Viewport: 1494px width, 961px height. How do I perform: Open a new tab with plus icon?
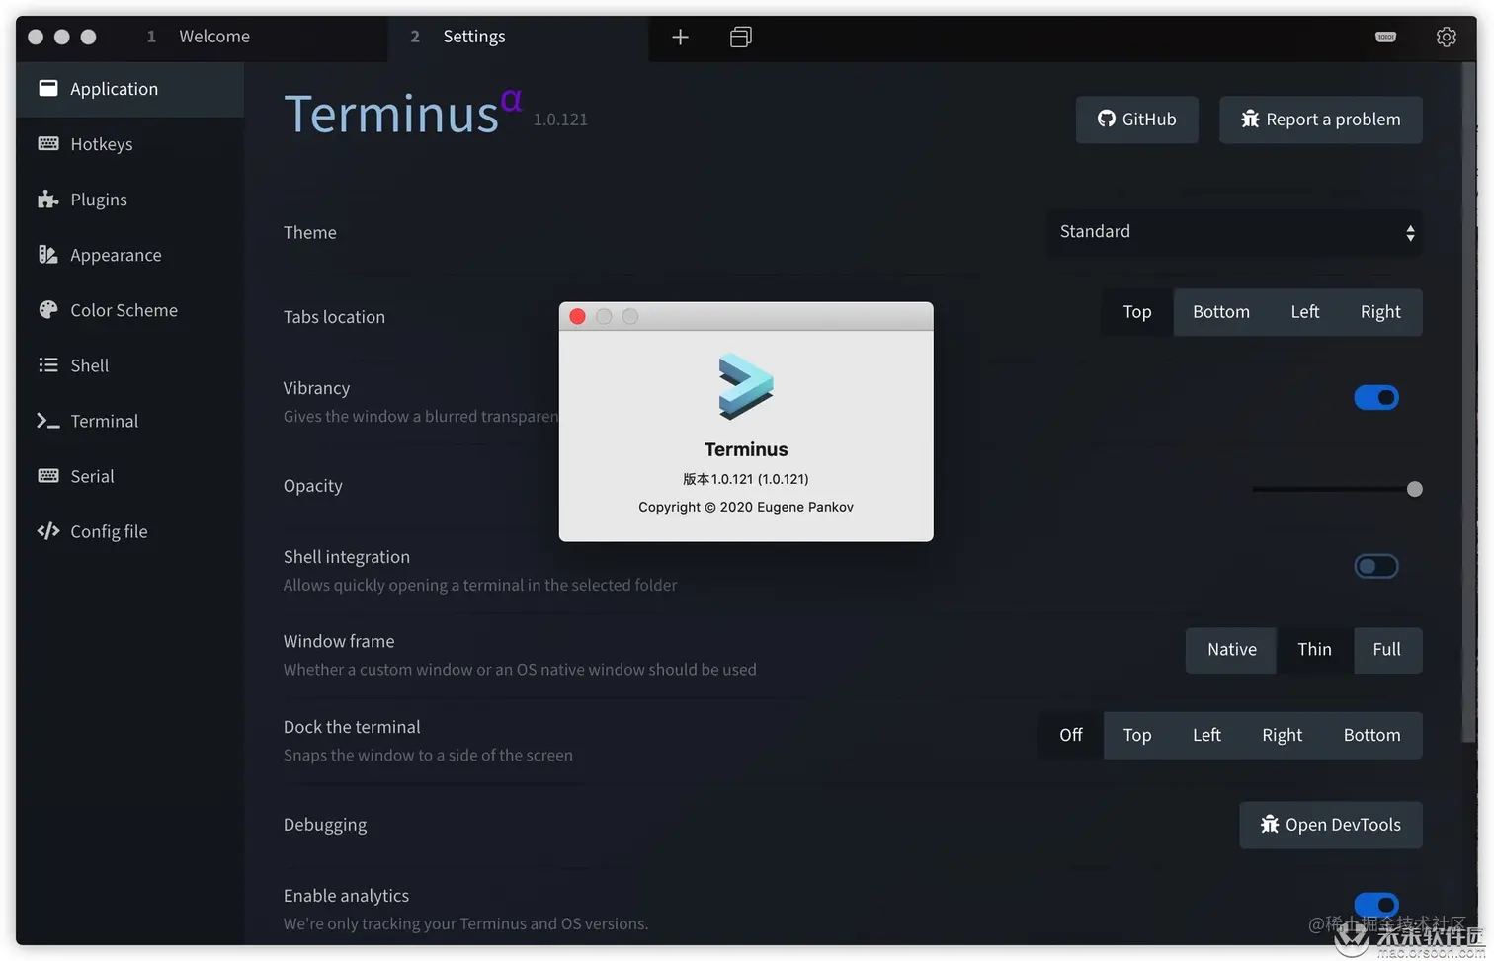(x=680, y=38)
